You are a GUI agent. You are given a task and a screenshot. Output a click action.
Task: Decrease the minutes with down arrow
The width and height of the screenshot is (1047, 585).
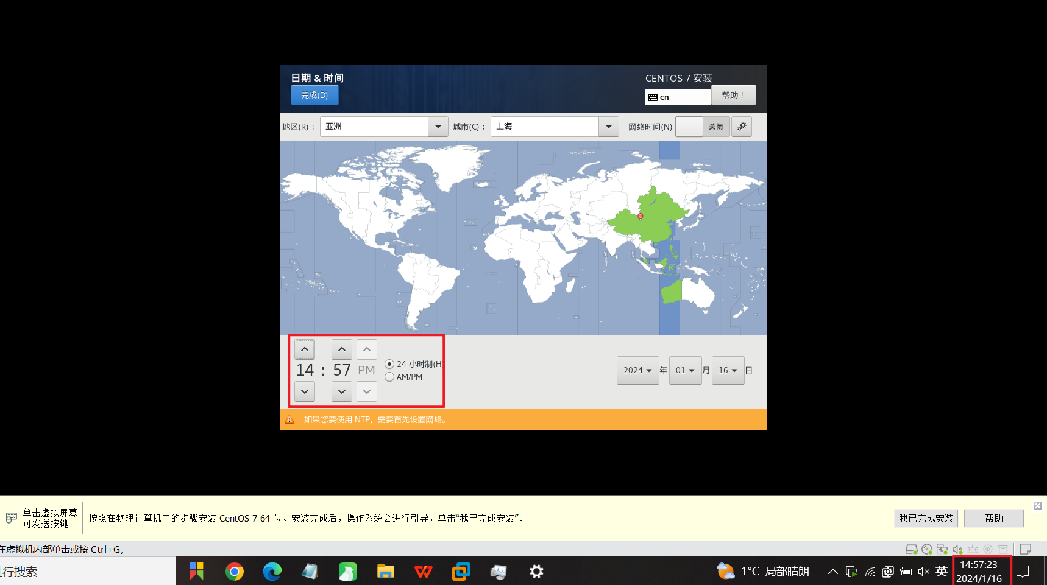tap(342, 391)
